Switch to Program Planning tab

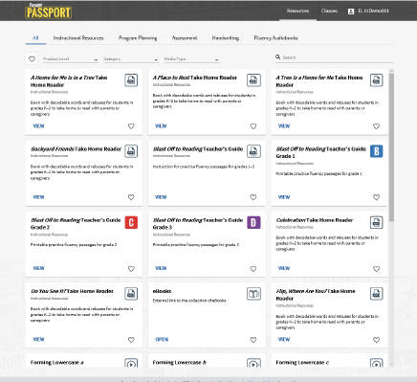click(x=138, y=38)
